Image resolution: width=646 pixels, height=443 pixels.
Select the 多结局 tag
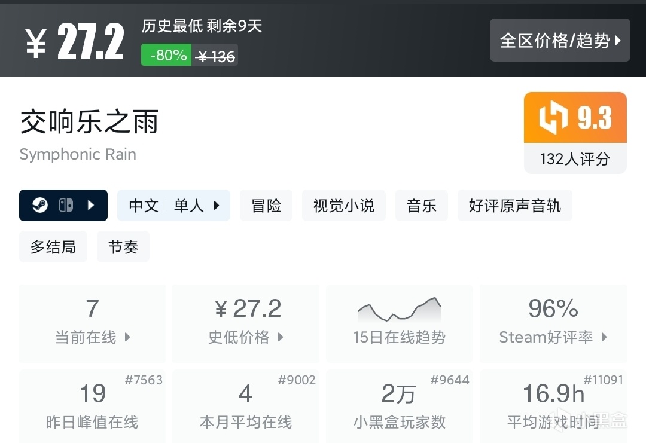click(53, 247)
